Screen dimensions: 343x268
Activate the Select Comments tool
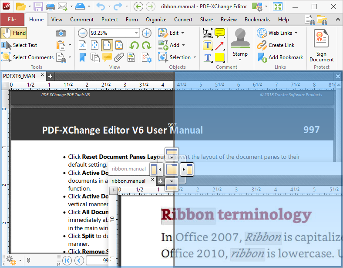tap(27, 57)
